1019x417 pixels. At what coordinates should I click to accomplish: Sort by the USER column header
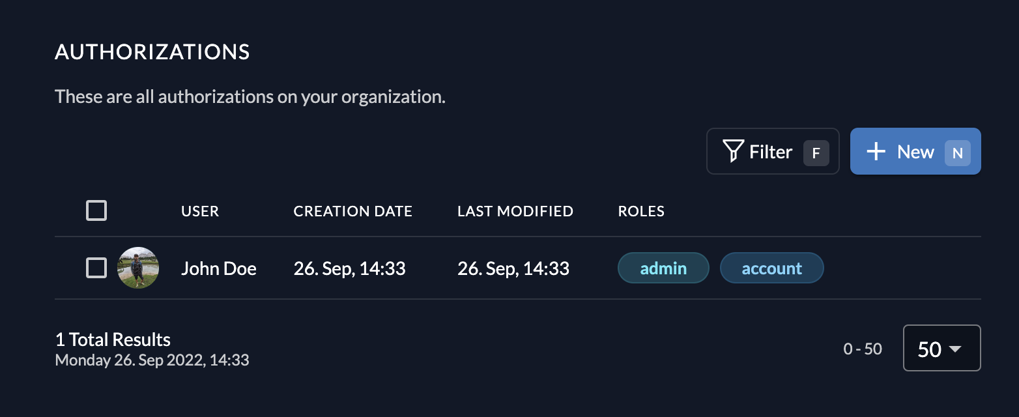(x=200, y=211)
